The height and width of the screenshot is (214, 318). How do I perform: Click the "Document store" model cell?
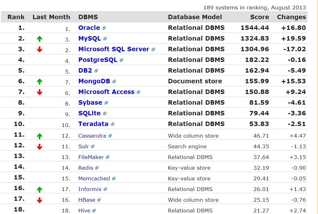pyautogui.click(x=195, y=81)
